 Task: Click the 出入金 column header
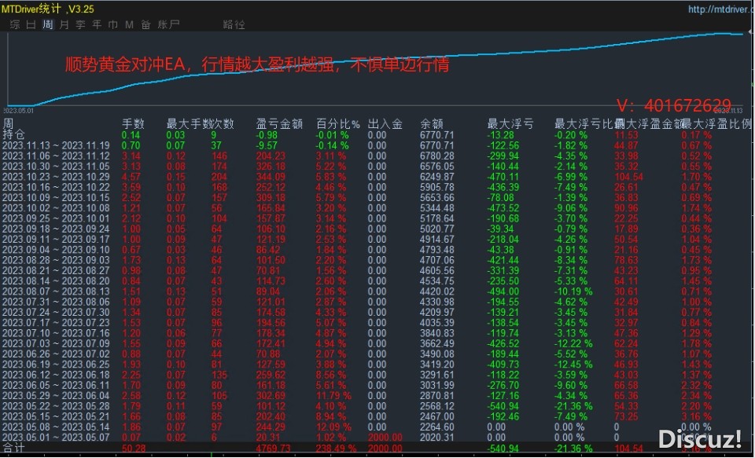tap(385, 124)
